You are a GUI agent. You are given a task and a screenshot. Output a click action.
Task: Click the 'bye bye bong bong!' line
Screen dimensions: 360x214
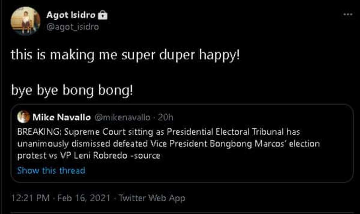72,91
